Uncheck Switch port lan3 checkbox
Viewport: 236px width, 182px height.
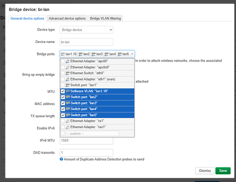pyautogui.click(x=63, y=103)
